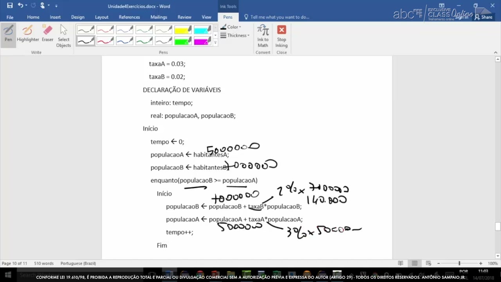Screen dimensions: 501x282
Task: Pick thick gray pen in bottom row
Action: click(x=164, y=41)
